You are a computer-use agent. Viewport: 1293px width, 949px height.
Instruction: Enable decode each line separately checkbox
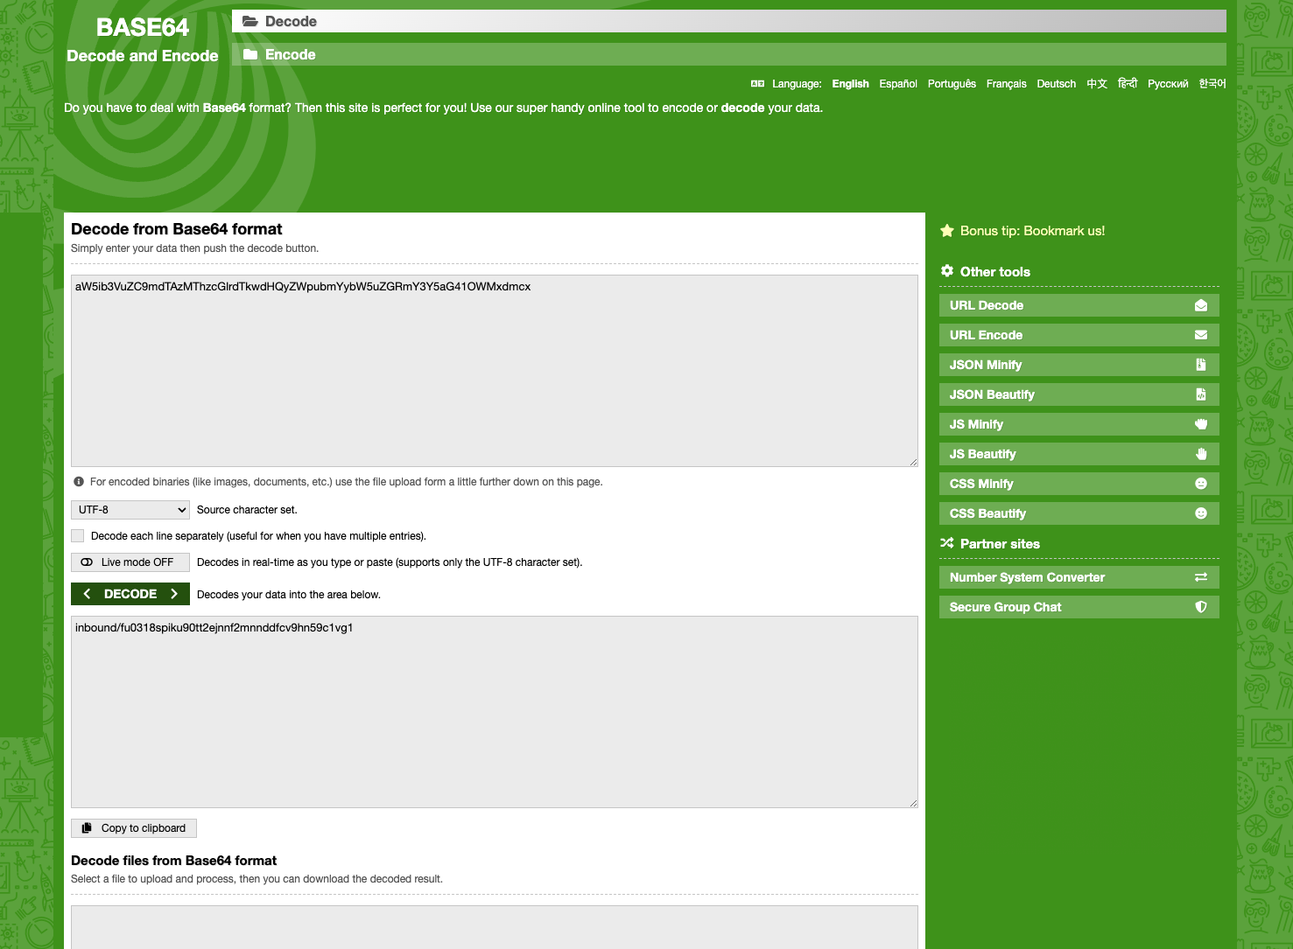(78, 536)
